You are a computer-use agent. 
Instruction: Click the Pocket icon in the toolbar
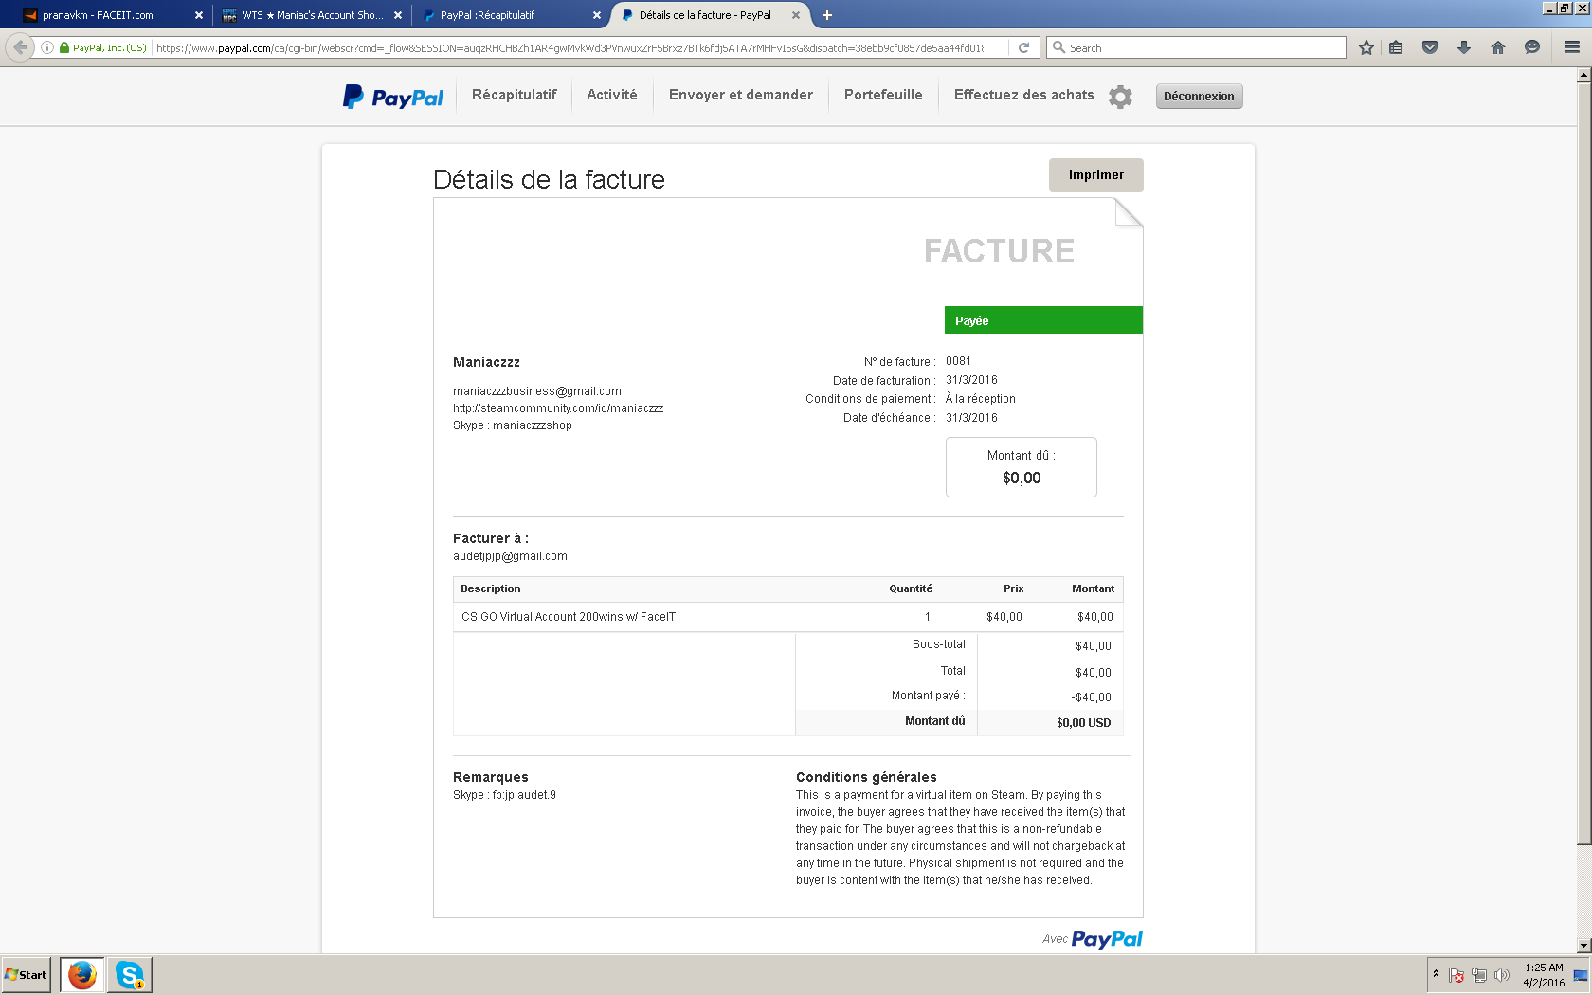[1430, 47]
